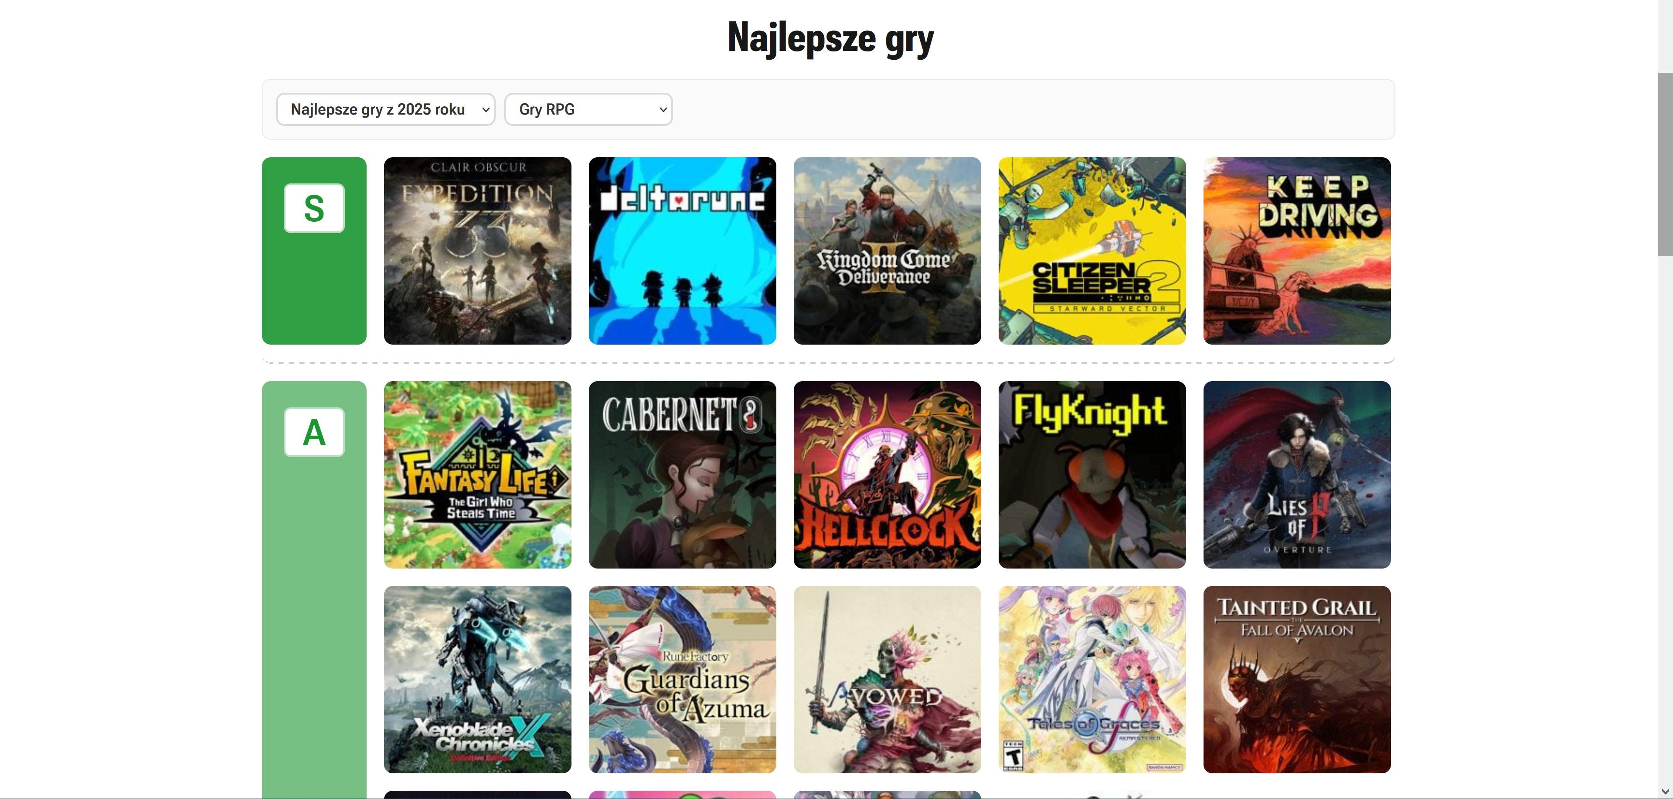The image size is (1673, 799).
Task: Open the Hell Clock game cover
Action: [x=887, y=474]
